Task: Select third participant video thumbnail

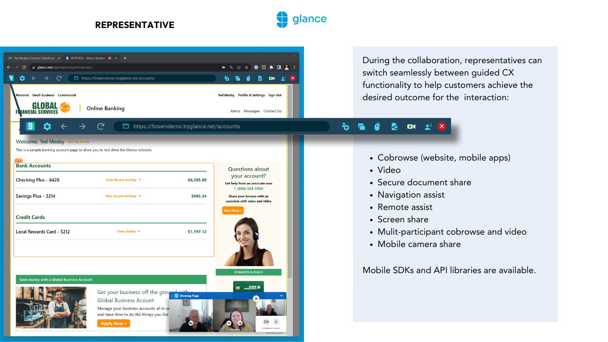Action: [x=271, y=307]
